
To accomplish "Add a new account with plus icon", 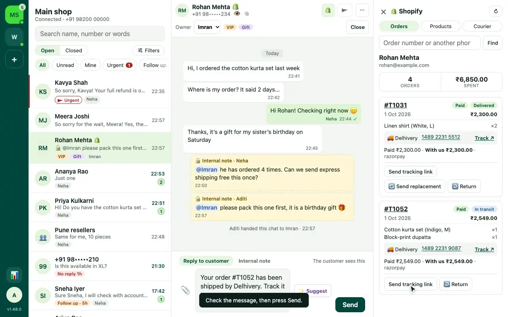I will [14, 59].
